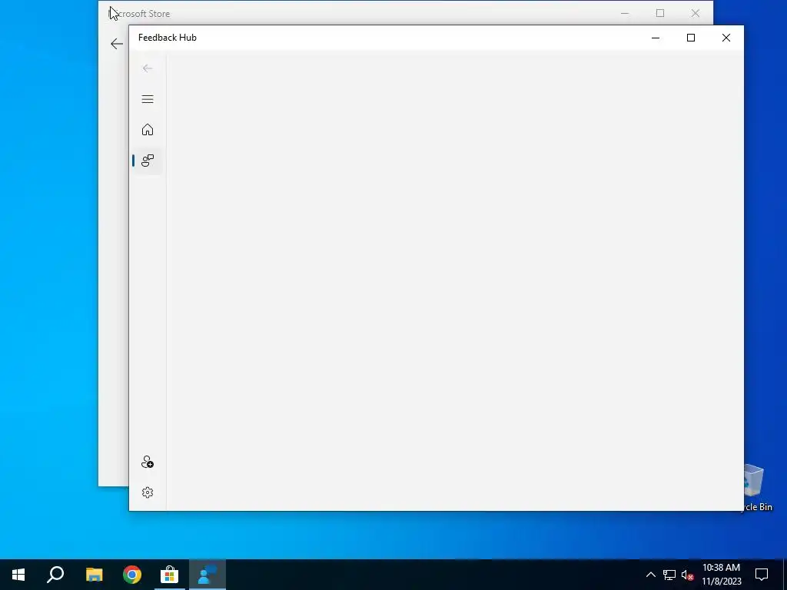
Task: Open the Windows Start menu
Action: coord(18,575)
